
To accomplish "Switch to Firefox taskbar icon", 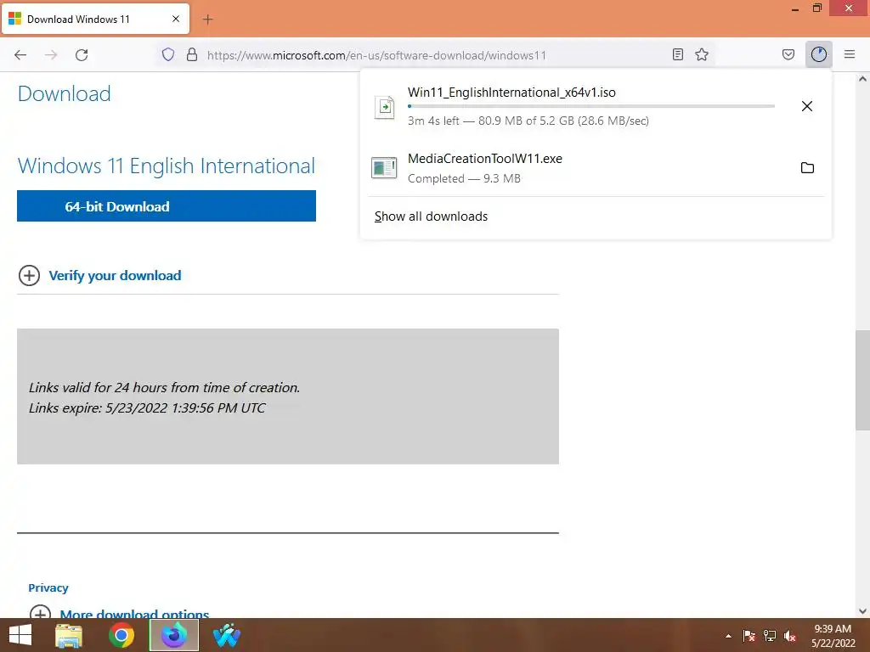I will point(174,635).
